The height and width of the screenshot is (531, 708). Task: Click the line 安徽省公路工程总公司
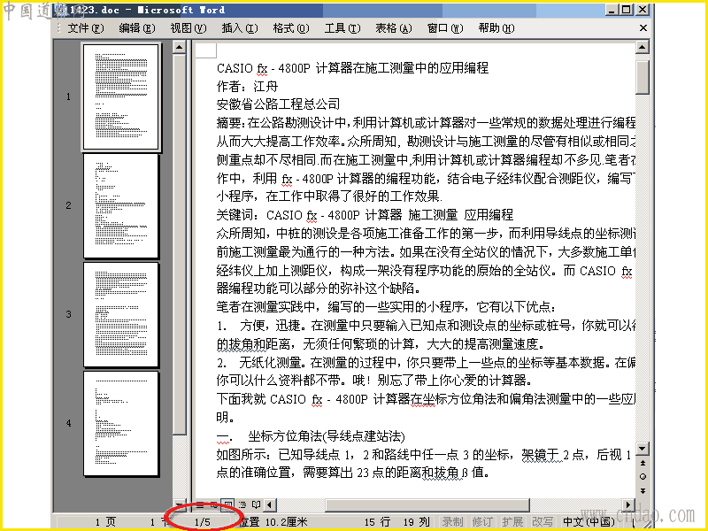point(278,104)
